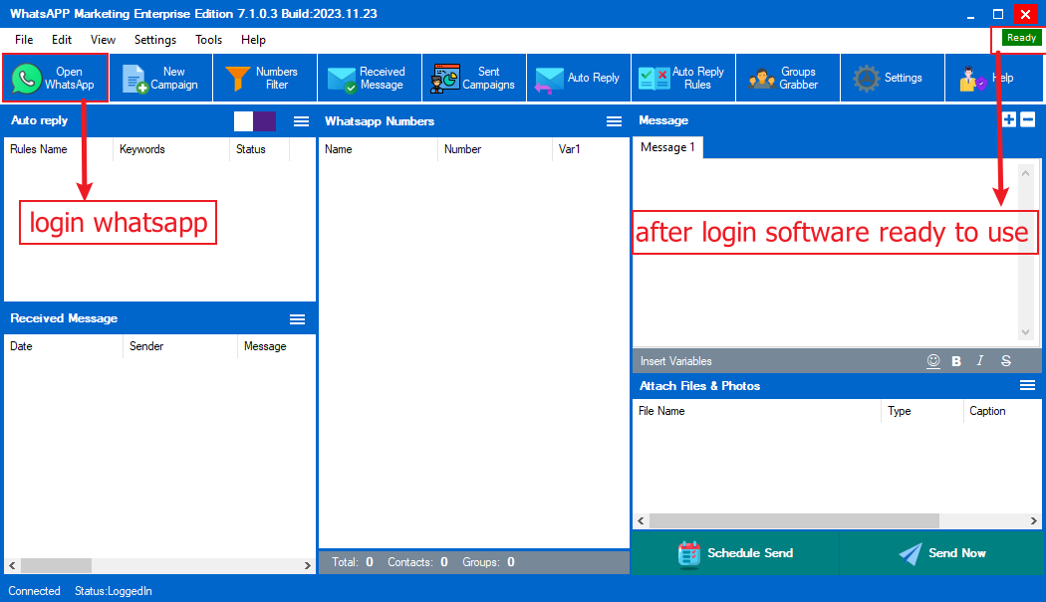1046x602 pixels.
Task: Open Auto Reply Rules
Action: point(683,78)
